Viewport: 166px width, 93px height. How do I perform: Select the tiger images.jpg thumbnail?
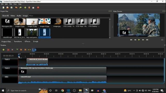[57, 22]
